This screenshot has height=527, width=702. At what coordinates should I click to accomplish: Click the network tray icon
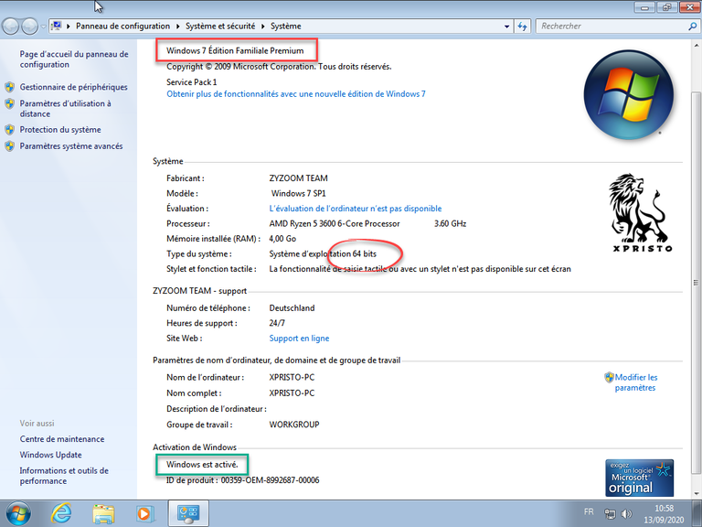pos(610,513)
